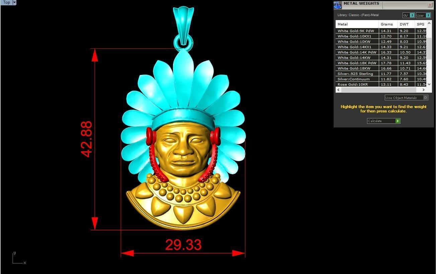This screenshot has height=274, width=436.
Task: Select the 29.33 width dimension text
Action: tap(183, 245)
